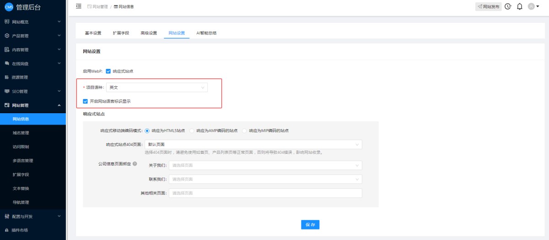Expand 内容管理 chevron in sidebar
The height and width of the screenshot is (240, 549).
click(x=59, y=50)
